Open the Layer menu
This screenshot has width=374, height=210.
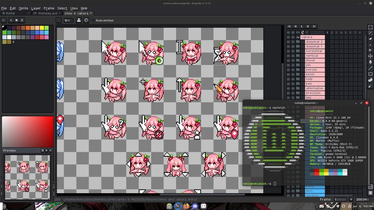[x=36, y=8]
